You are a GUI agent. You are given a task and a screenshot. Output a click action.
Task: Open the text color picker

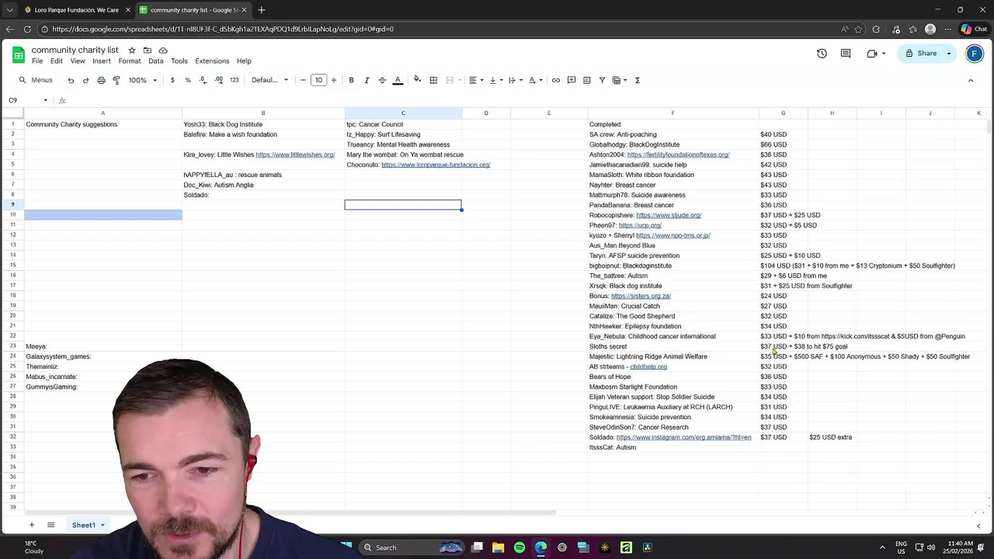(x=398, y=80)
